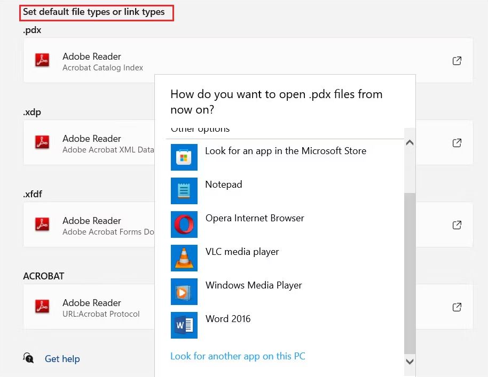This screenshot has height=377, width=488.
Task: Click the Microsoft Store app icon
Action: tap(184, 157)
